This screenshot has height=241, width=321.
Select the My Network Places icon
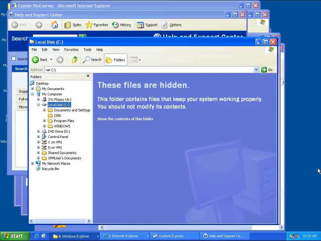point(38,163)
